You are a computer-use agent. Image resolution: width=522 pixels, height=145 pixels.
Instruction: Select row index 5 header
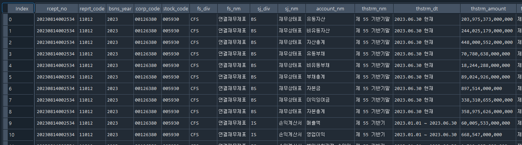click(21, 77)
